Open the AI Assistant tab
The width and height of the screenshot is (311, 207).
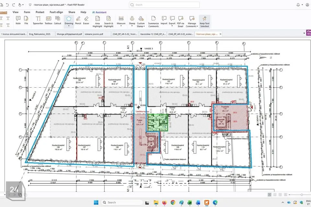pyautogui.click(x=99, y=12)
